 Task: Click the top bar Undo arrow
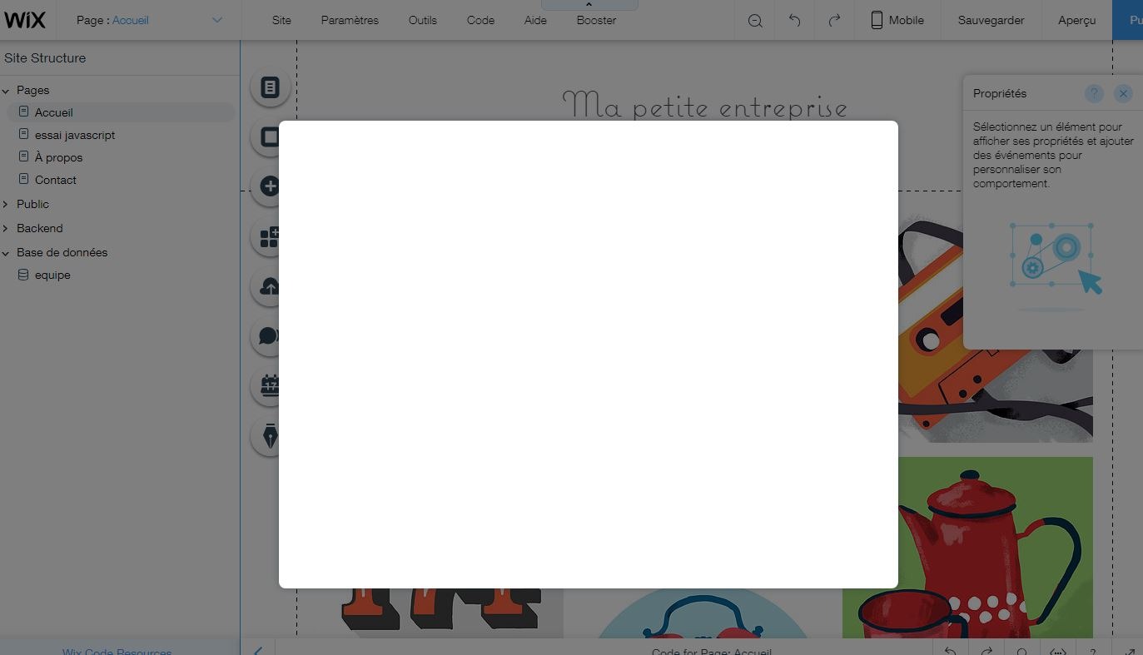794,20
